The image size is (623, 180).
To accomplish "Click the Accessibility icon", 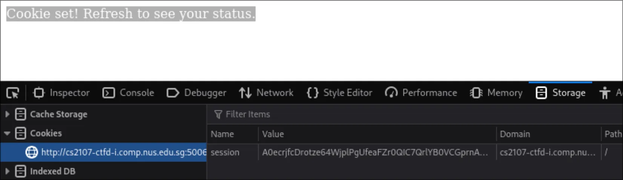I will 605,93.
